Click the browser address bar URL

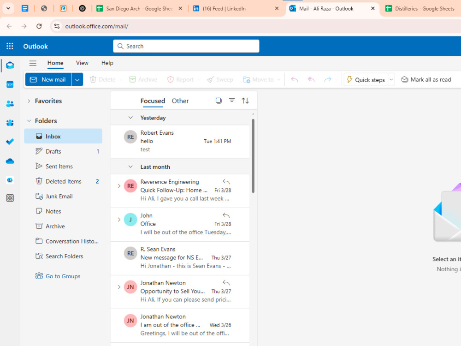tap(96, 26)
